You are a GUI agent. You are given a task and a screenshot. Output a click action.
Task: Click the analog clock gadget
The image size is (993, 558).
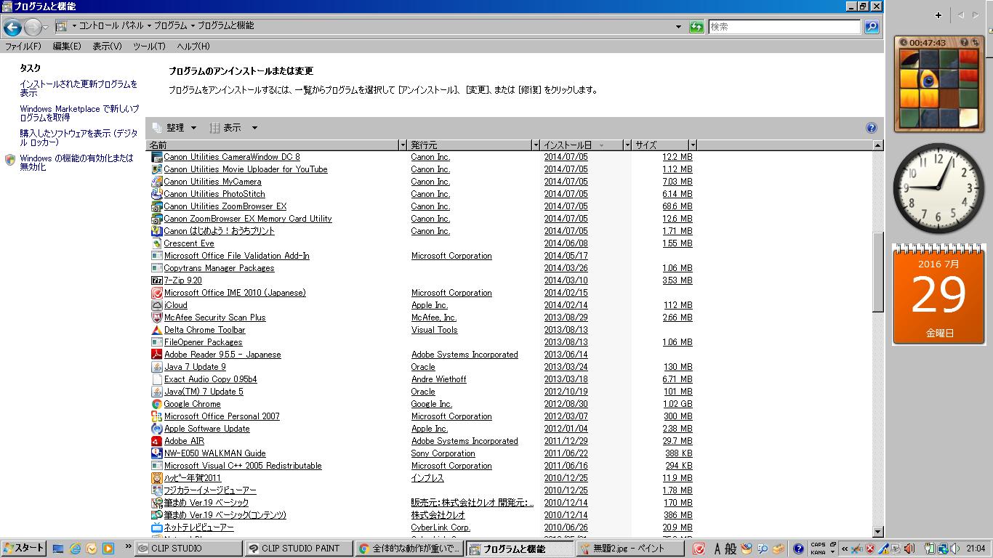(x=938, y=188)
